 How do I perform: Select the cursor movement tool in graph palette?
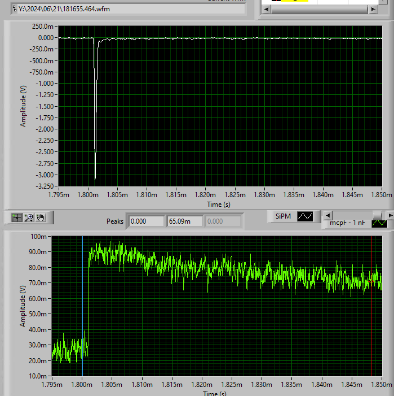tap(17, 217)
